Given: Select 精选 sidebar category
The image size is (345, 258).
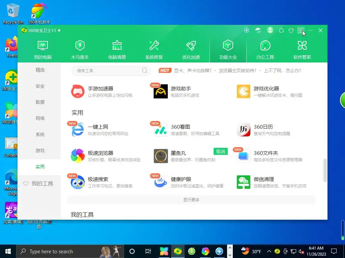Looking at the screenshot, I should click(x=40, y=70).
